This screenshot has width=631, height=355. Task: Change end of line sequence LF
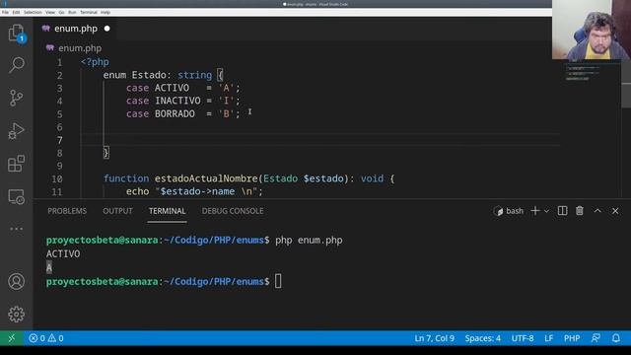[x=548, y=338]
